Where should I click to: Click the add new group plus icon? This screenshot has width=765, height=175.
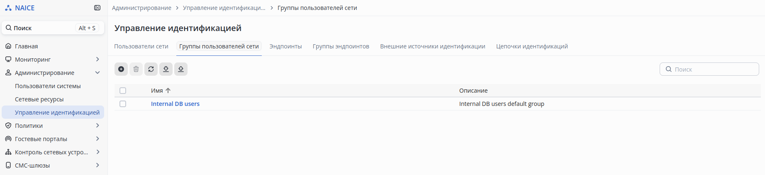121,69
